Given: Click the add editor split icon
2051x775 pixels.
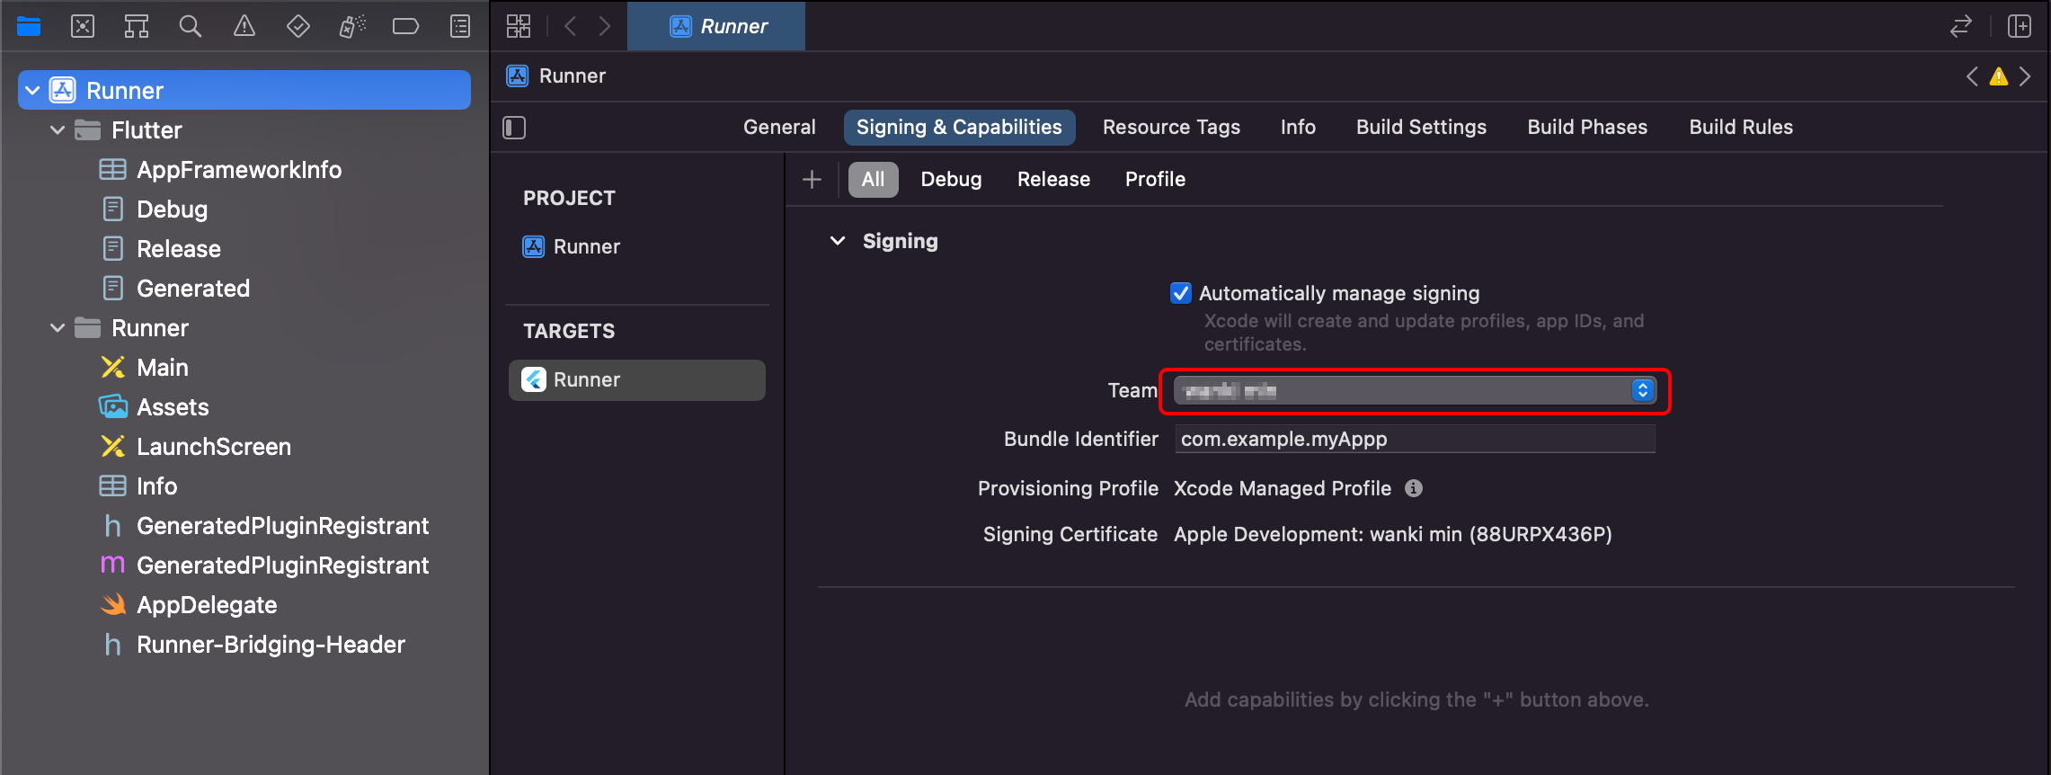Looking at the screenshot, I should pos(2020,26).
